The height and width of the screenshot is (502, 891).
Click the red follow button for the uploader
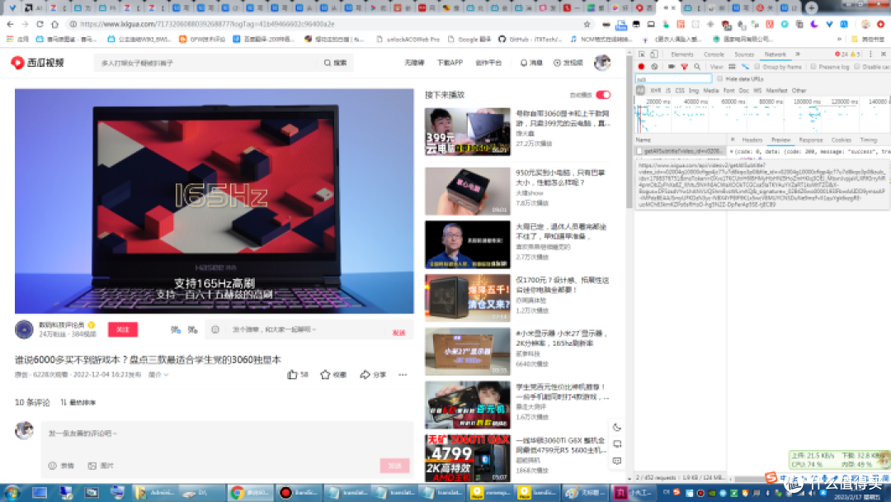[123, 329]
